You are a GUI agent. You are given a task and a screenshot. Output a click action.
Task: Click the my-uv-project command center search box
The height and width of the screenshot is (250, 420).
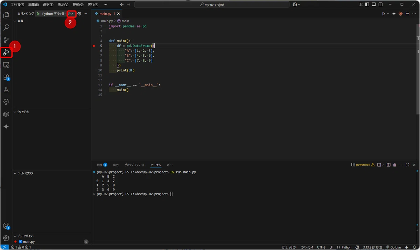point(212,5)
